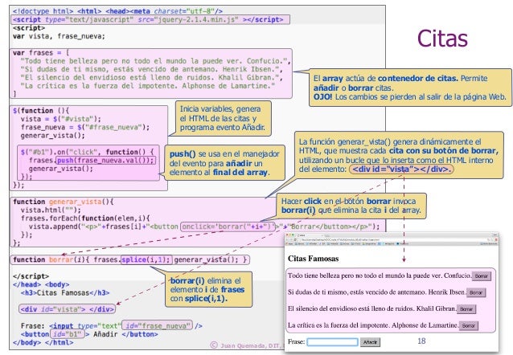Image resolution: width=513 pixels, height=355 pixels.
Task: Click the 'frases.forEach(function(elem,i){' code line
Action: pos(85,218)
